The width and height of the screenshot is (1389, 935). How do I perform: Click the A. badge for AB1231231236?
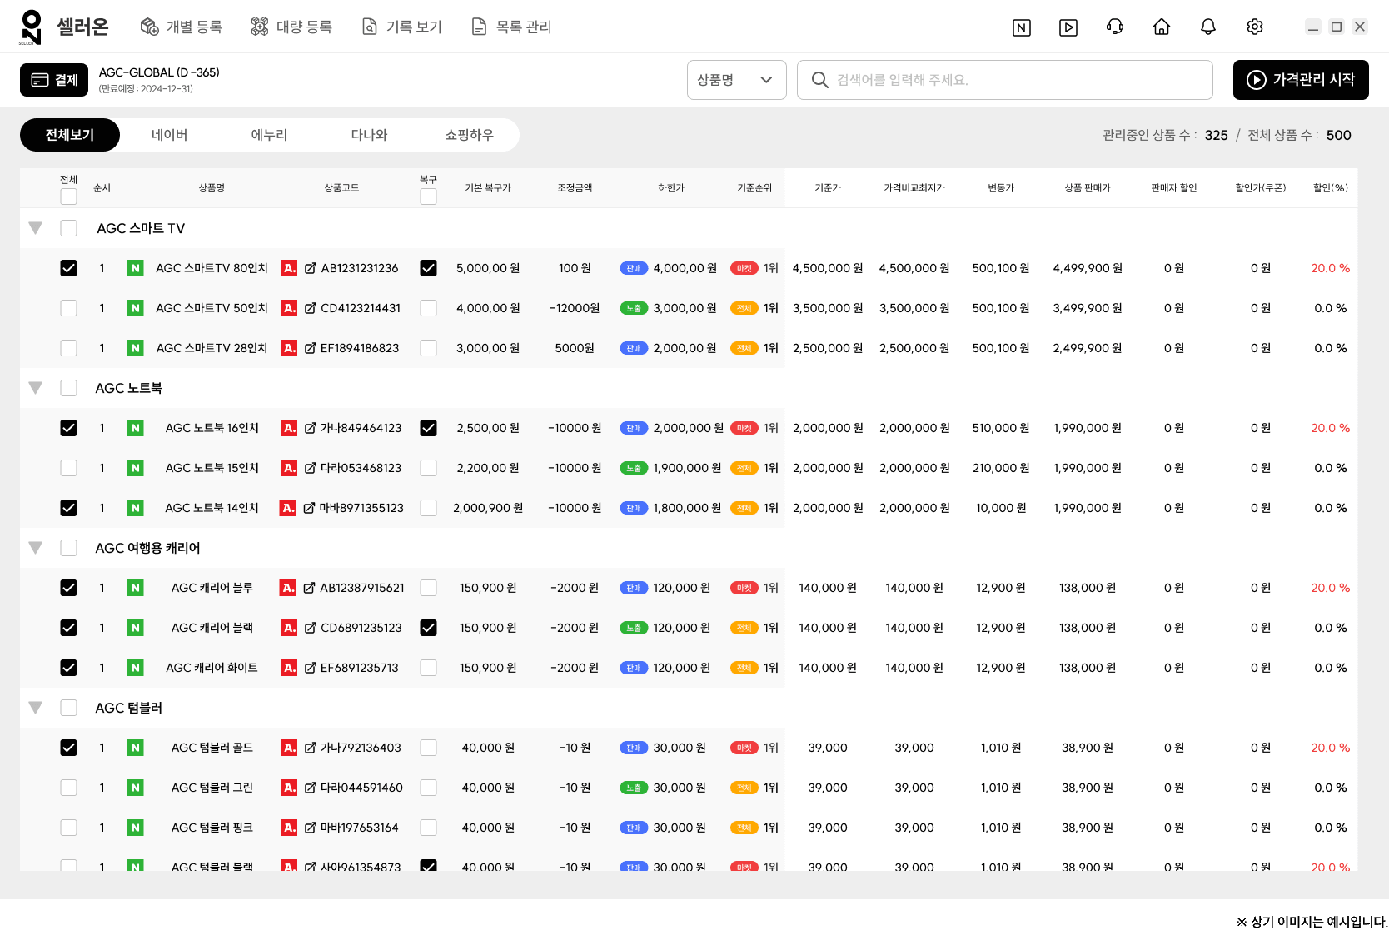tap(289, 268)
